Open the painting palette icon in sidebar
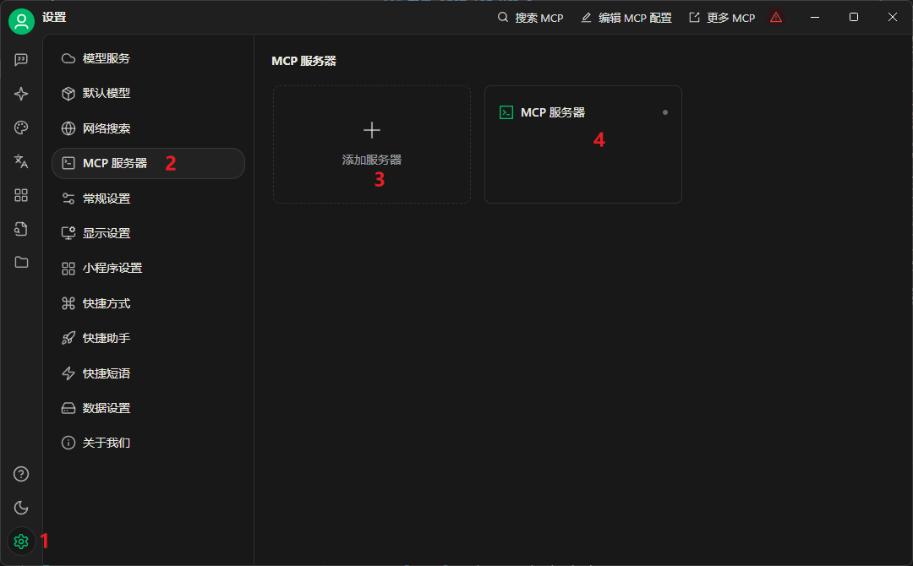 [x=21, y=128]
